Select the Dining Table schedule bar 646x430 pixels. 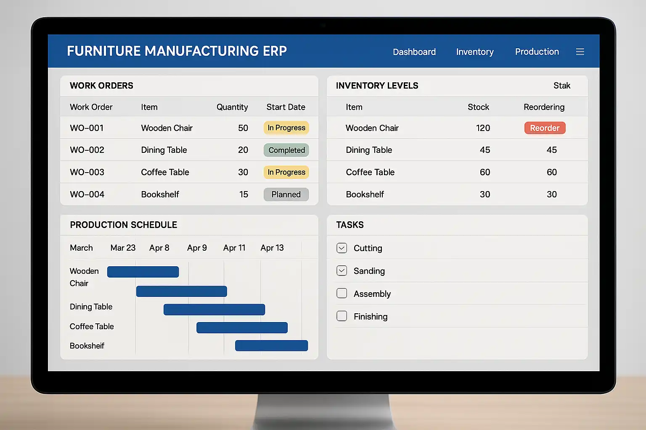pyautogui.click(x=214, y=309)
